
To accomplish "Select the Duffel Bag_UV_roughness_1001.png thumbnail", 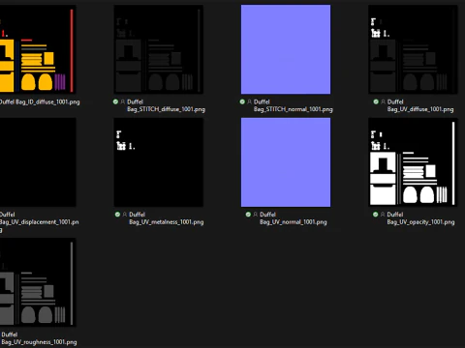I will (x=38, y=282).
